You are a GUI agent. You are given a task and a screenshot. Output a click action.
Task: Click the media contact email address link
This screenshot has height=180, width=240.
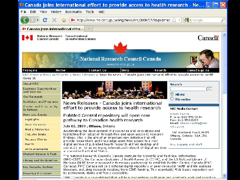[189, 125]
